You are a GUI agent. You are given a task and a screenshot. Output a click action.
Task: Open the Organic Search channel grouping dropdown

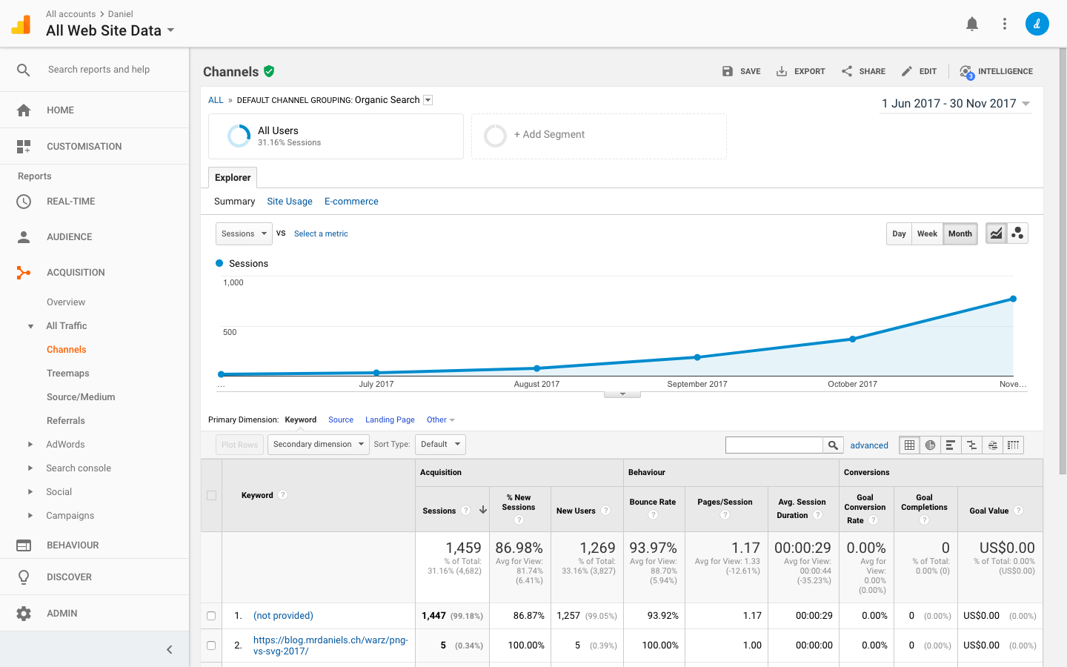click(428, 100)
